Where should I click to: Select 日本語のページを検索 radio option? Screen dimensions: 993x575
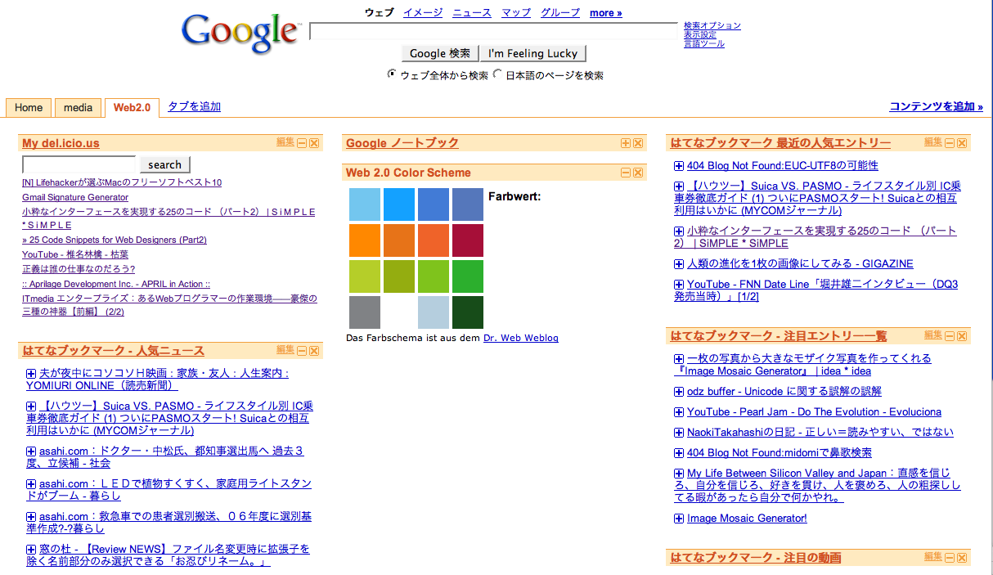(x=497, y=74)
